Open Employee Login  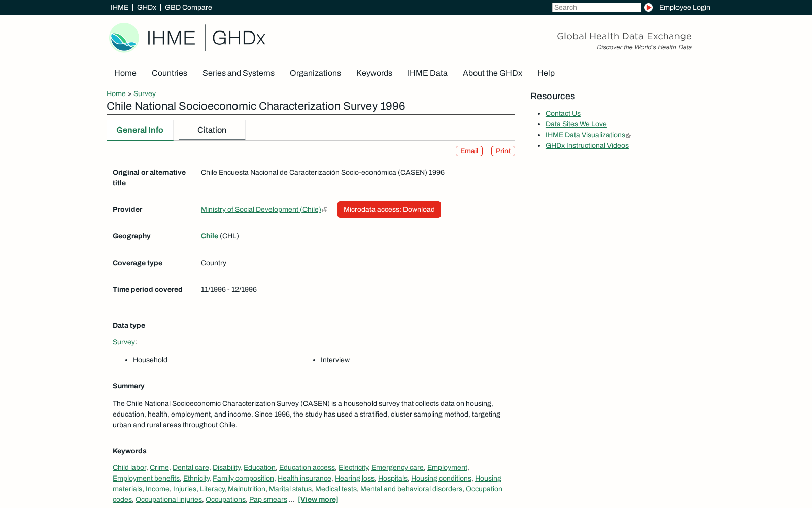pyautogui.click(x=685, y=7)
